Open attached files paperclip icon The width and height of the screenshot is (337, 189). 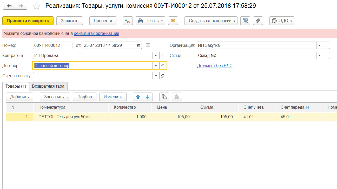(x=258, y=21)
